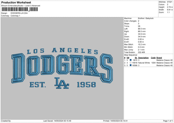Screen dimensions: 174x123
Task: Click the Dodgers embroidery design preview
Action: click(x=62, y=68)
